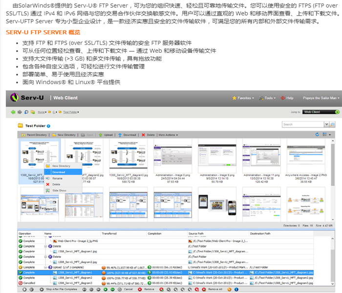Click the list view mode icon
This screenshot has height=293, width=342.
click(325, 134)
